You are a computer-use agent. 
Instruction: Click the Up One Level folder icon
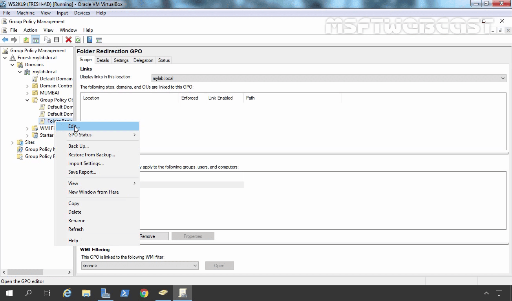click(x=26, y=40)
